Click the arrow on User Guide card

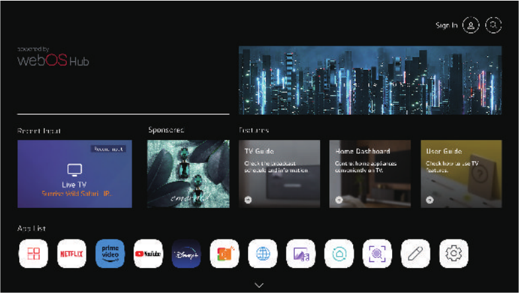pos(430,199)
